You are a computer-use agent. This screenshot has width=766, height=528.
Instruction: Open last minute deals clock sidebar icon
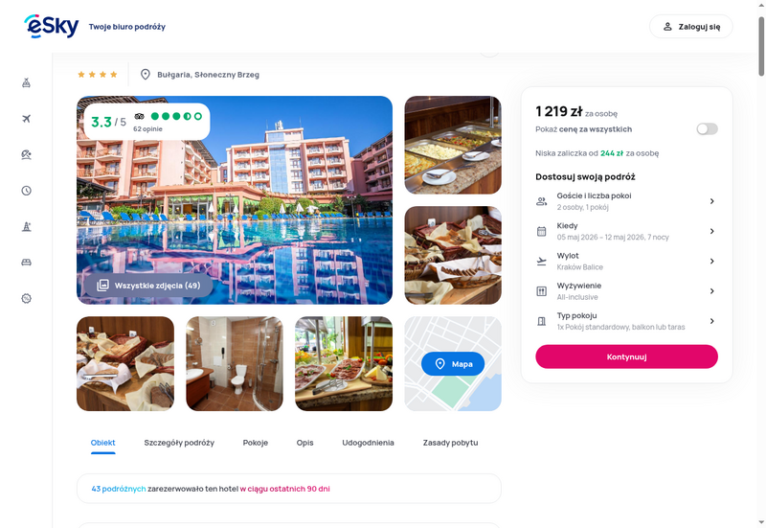27,191
